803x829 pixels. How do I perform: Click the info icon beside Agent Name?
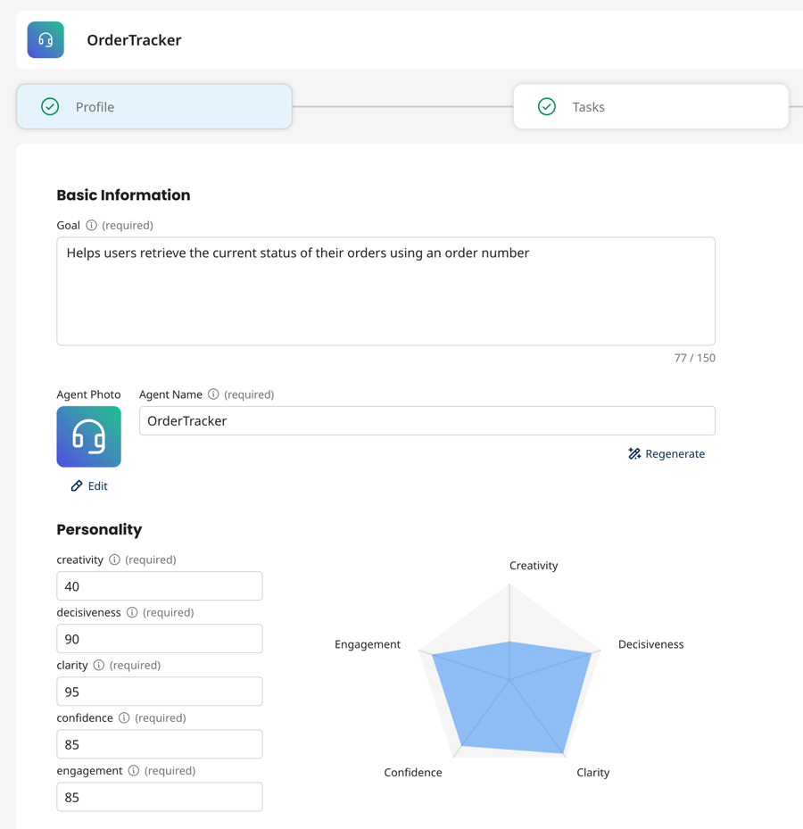point(213,394)
